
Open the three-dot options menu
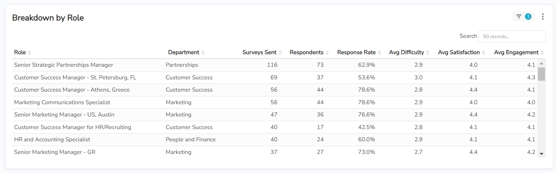543,16
